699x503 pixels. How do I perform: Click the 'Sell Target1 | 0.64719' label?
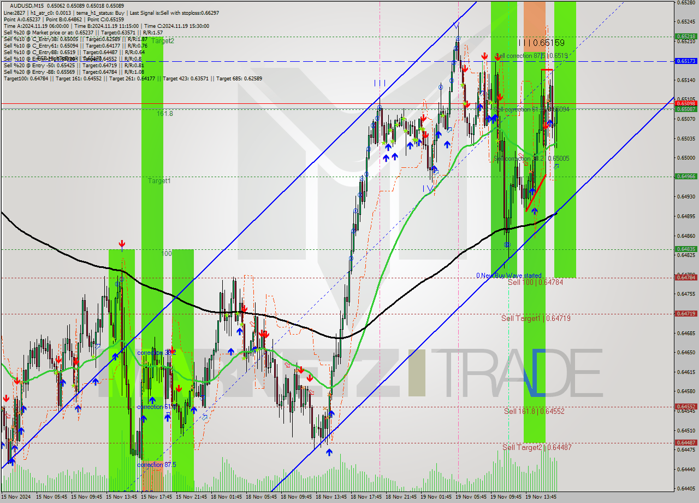[x=536, y=318]
